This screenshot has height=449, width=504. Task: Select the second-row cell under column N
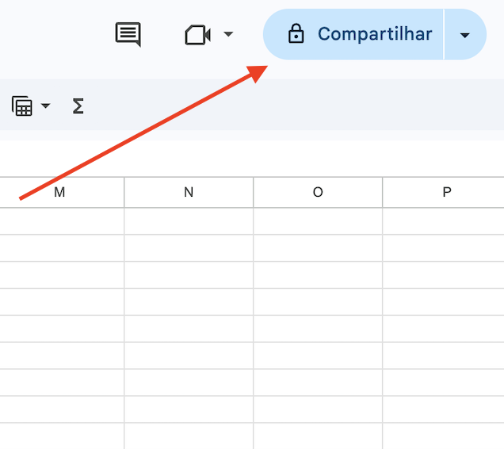189,248
